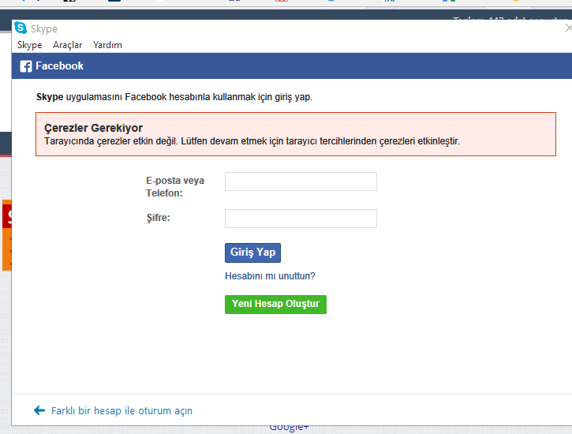Open the Araçlar menu
Screen dimensions: 572x434
point(68,45)
